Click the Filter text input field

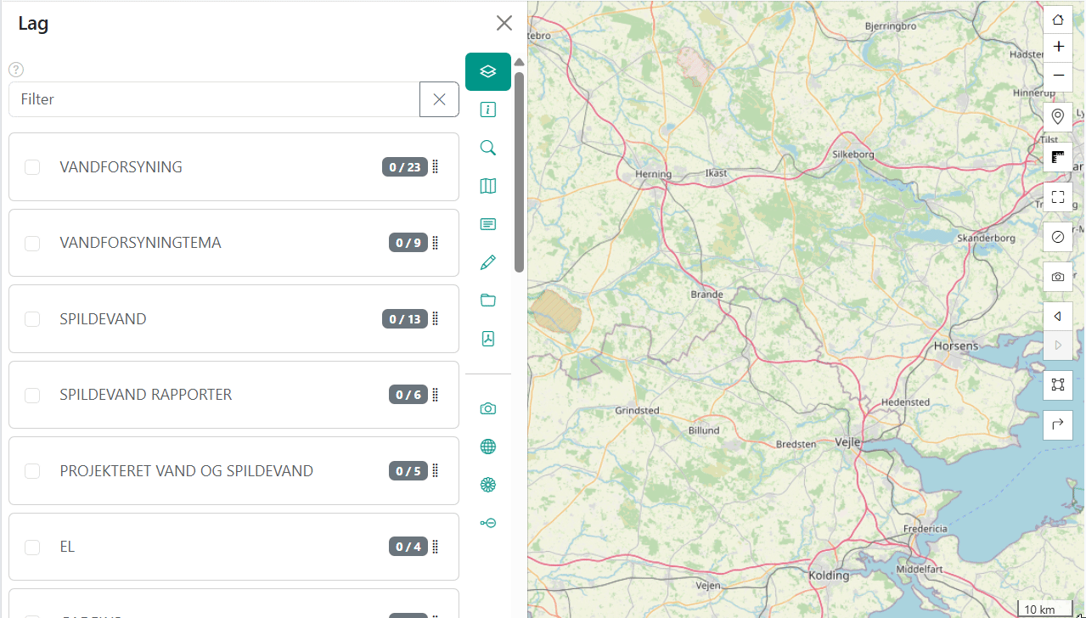point(212,99)
